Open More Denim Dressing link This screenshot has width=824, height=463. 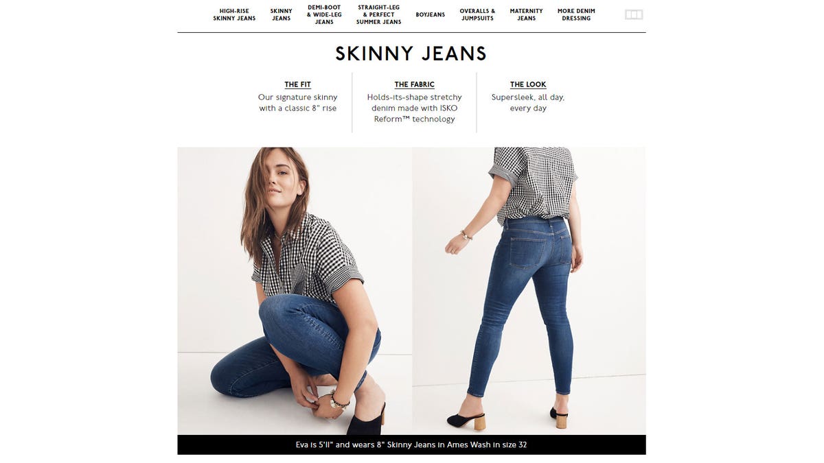[x=576, y=15]
